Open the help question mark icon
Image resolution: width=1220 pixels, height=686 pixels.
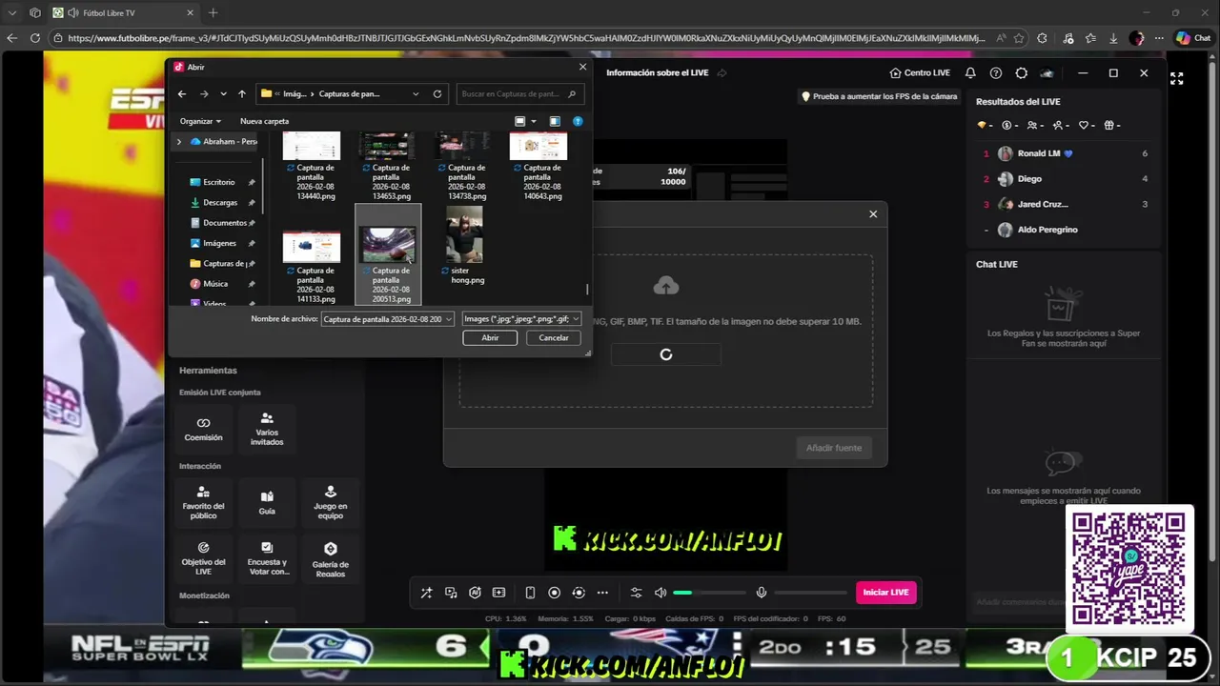(996, 73)
